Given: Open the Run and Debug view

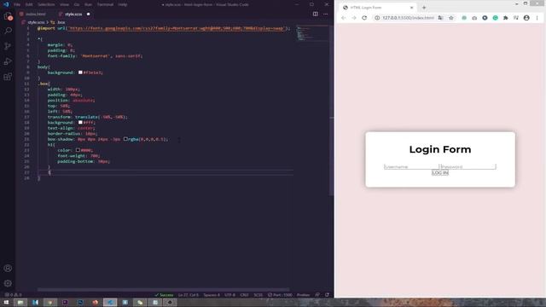Looking at the screenshot, I should tap(8, 61).
